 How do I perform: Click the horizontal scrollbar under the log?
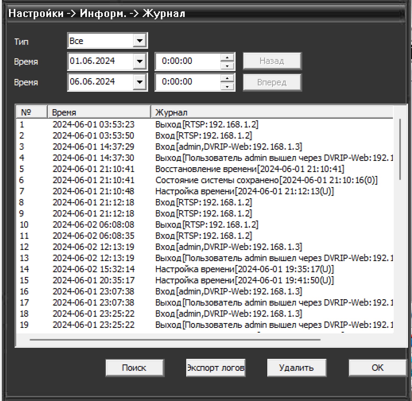(x=175, y=340)
